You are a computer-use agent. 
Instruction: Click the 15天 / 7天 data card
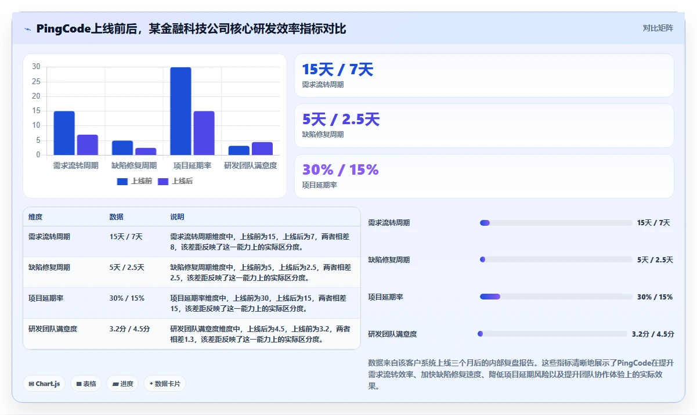pyautogui.click(x=484, y=75)
